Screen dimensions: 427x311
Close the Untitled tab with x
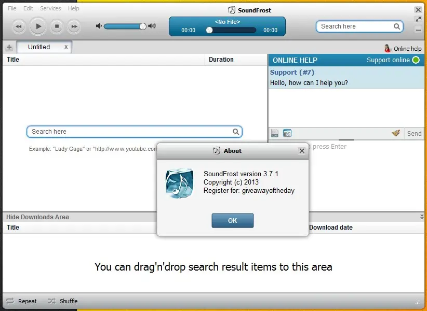(66, 47)
